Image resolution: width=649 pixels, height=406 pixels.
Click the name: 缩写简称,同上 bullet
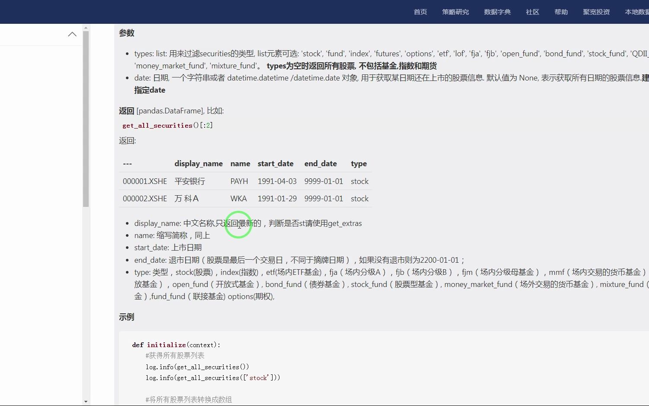pyautogui.click(x=172, y=235)
